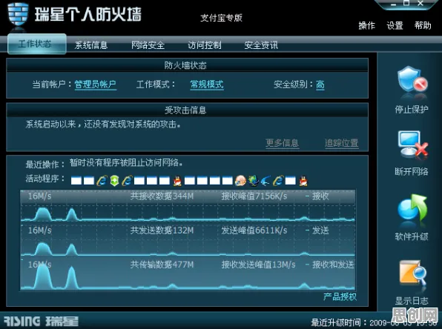Click the text 共传输数据477M

click(162, 265)
